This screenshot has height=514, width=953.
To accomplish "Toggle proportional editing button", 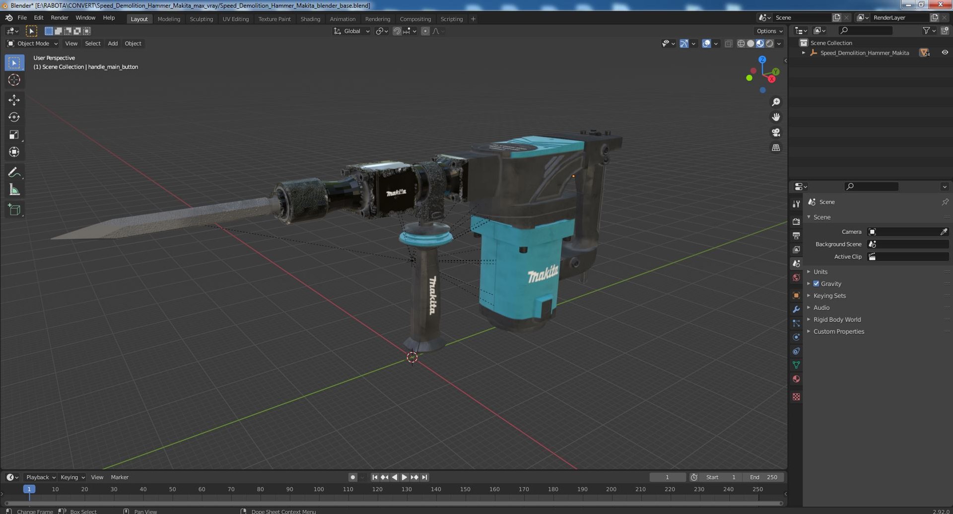I will click(x=425, y=31).
